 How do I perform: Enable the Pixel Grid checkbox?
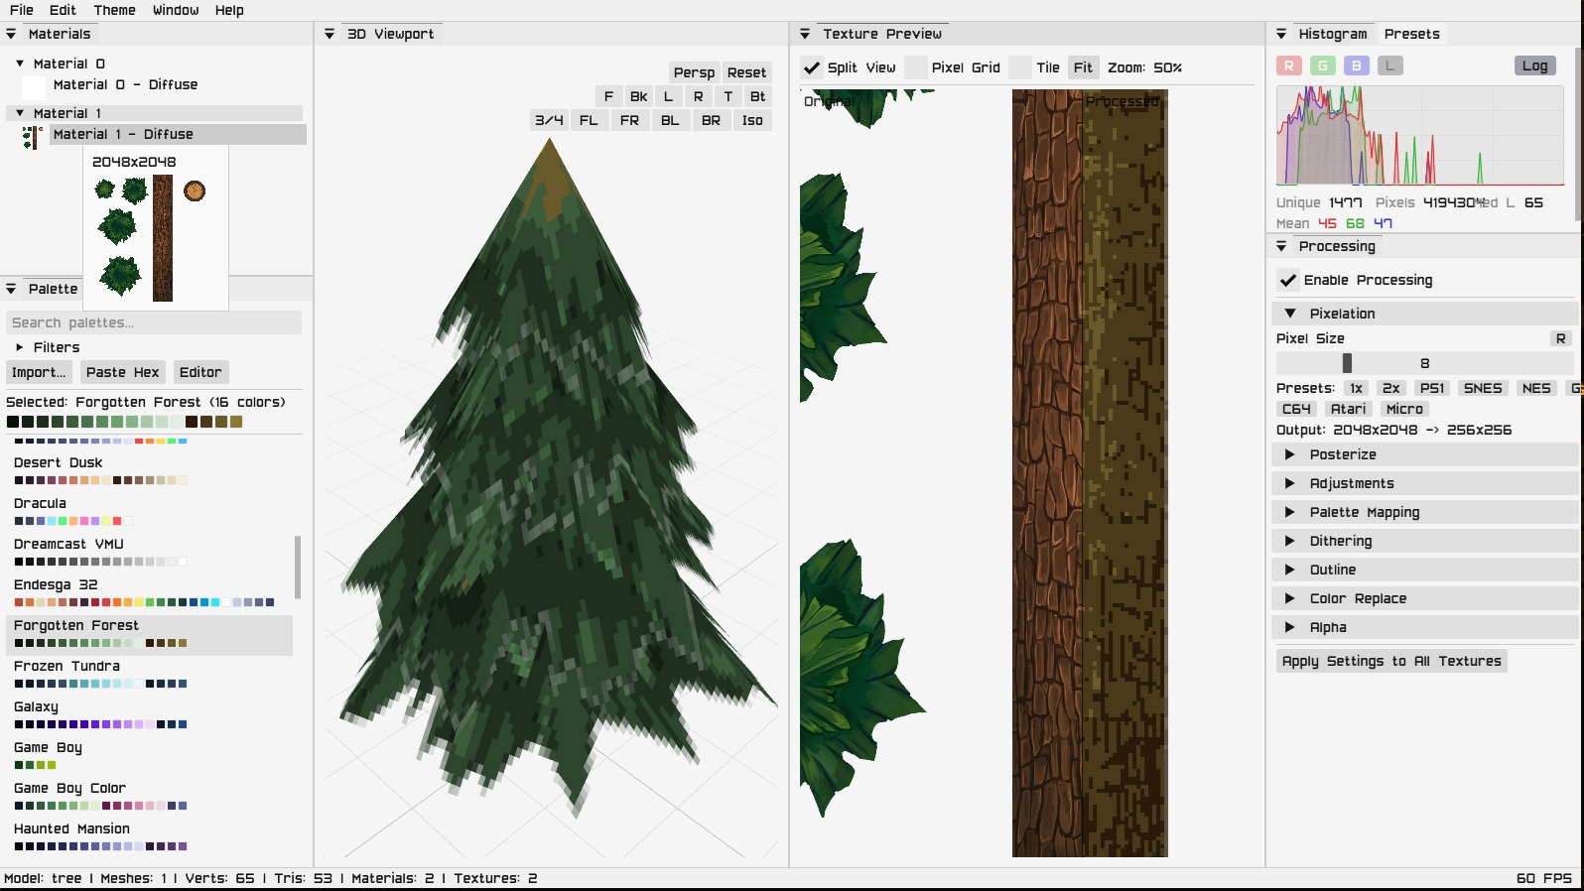(x=916, y=67)
